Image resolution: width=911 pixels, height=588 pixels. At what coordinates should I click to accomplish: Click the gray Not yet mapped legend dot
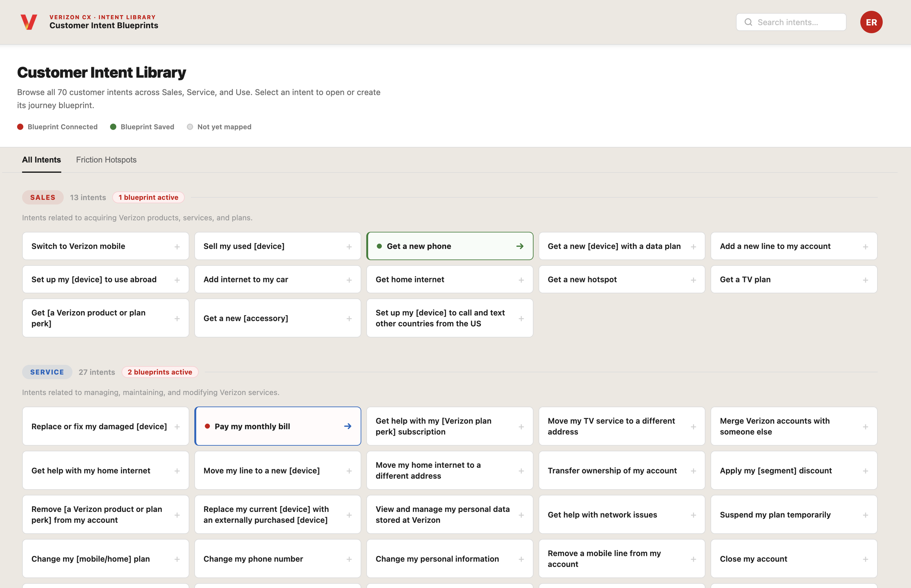coord(190,127)
